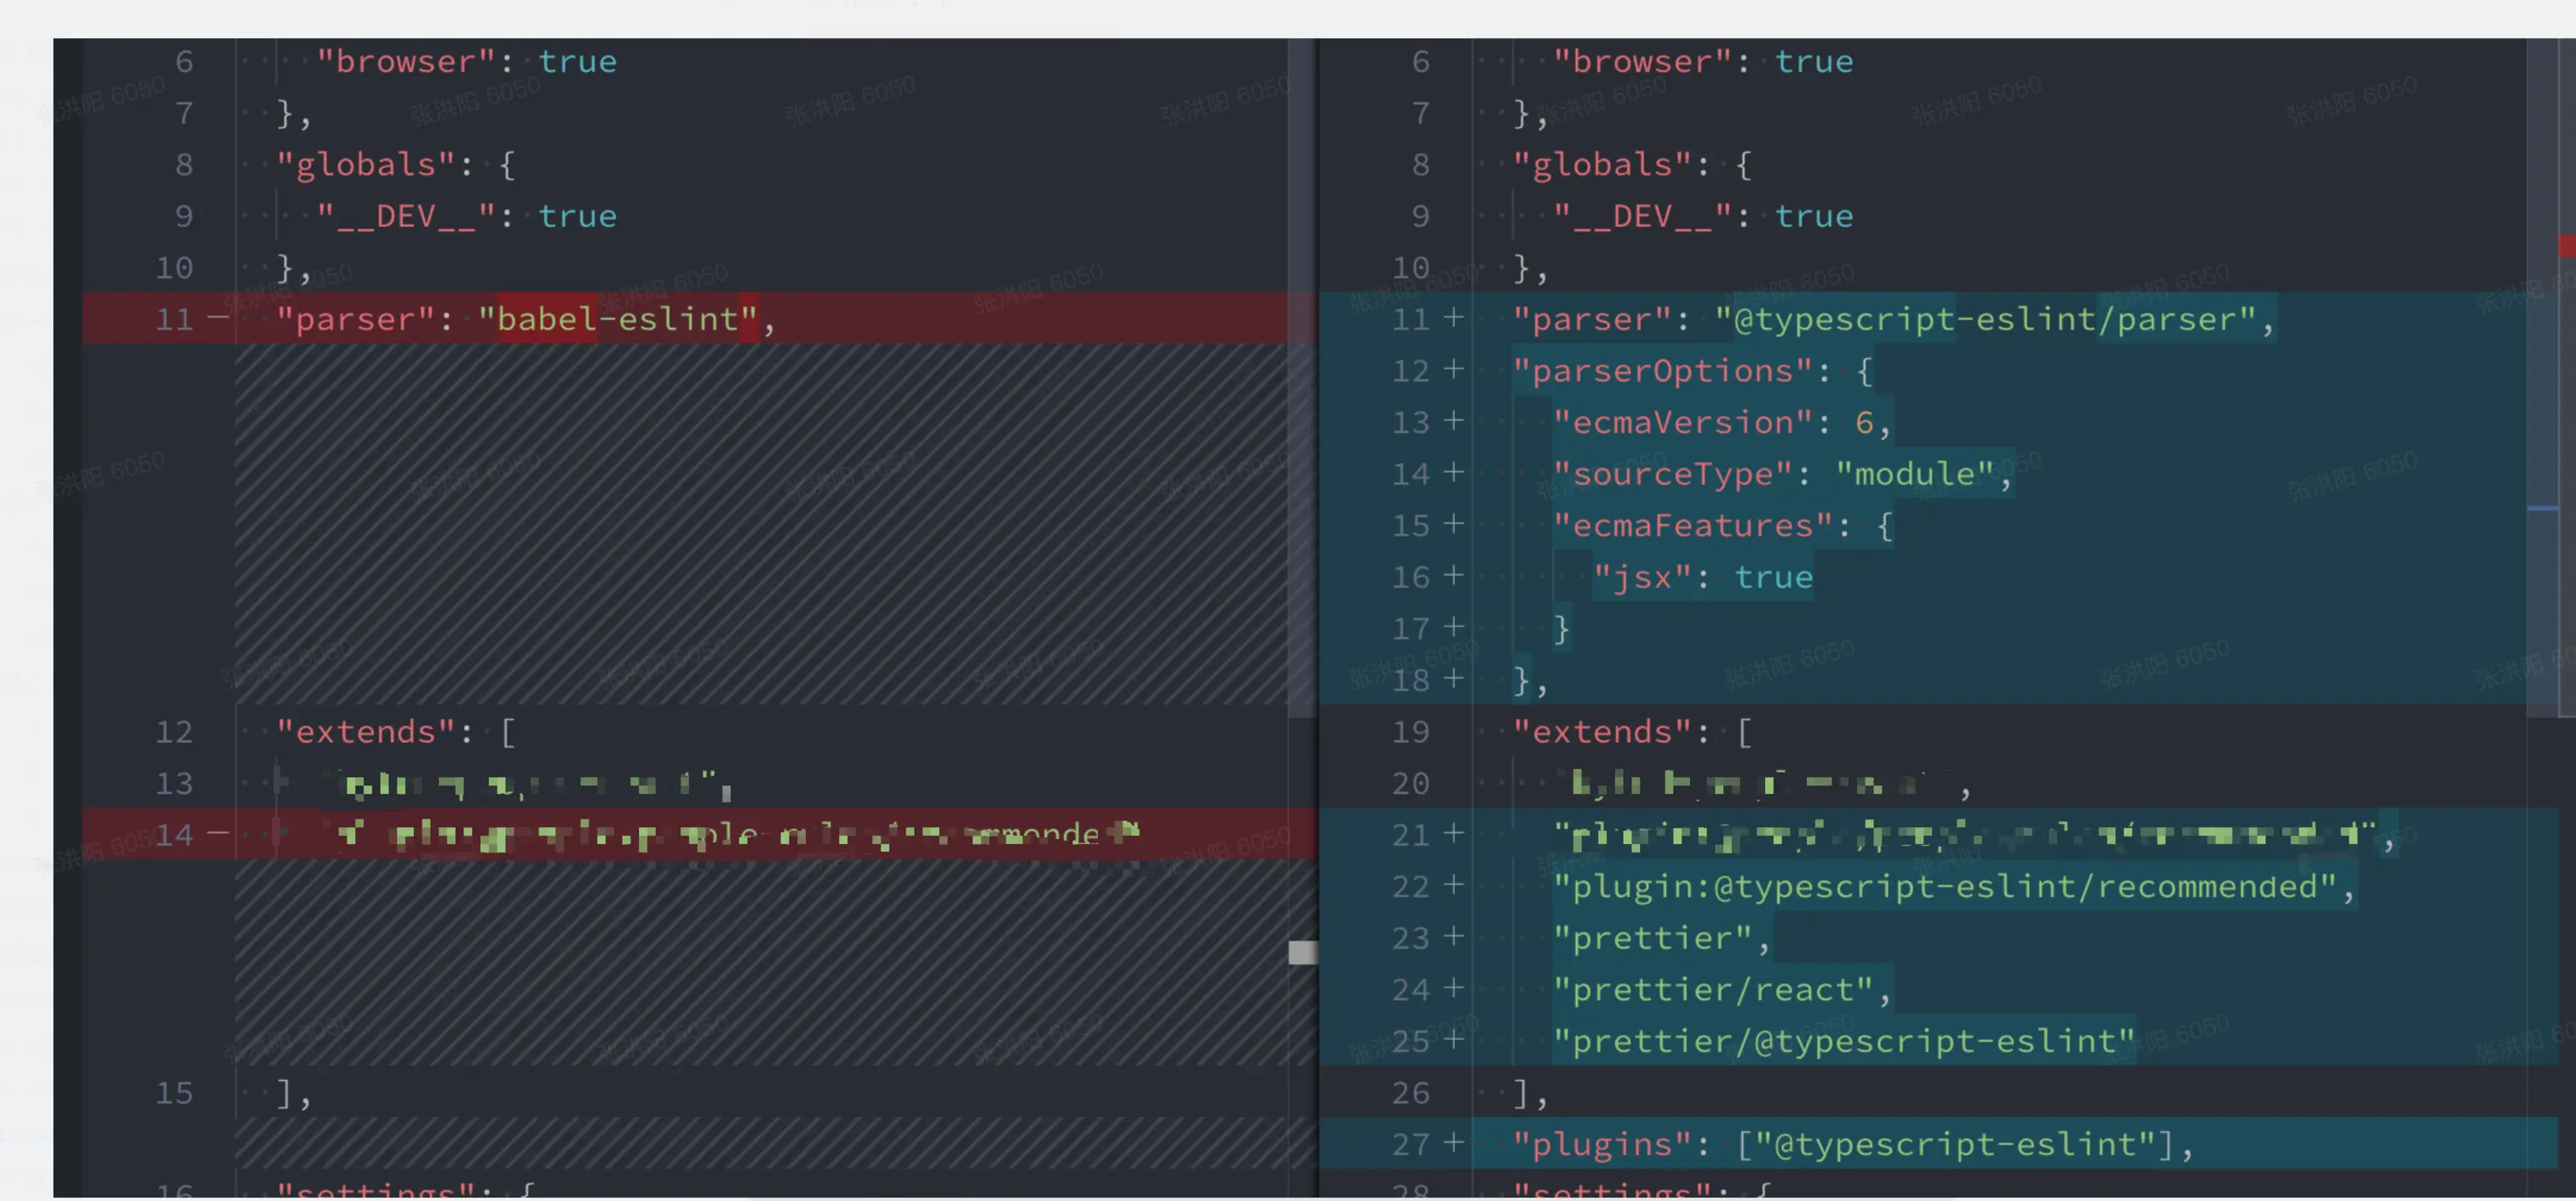Click the minus marker on deleted line 11

(x=218, y=318)
